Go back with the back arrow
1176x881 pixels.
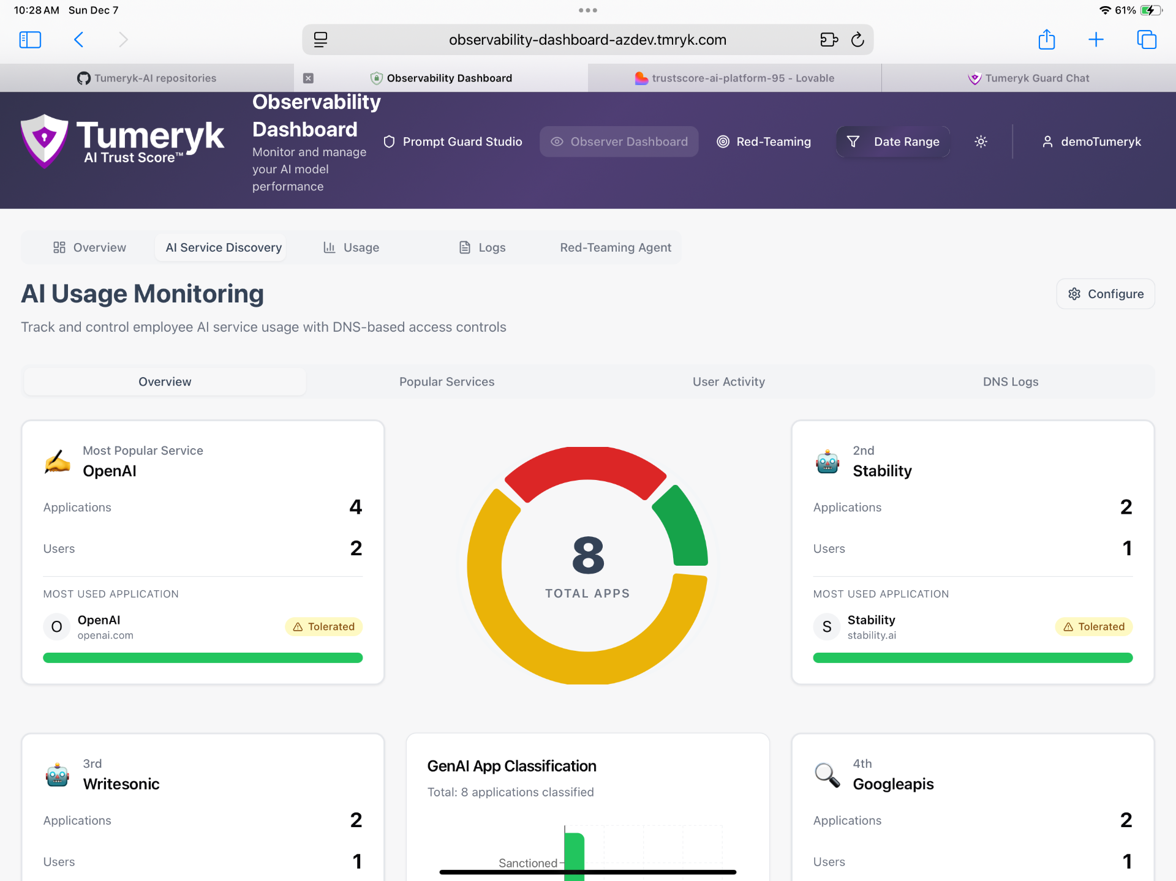78,40
